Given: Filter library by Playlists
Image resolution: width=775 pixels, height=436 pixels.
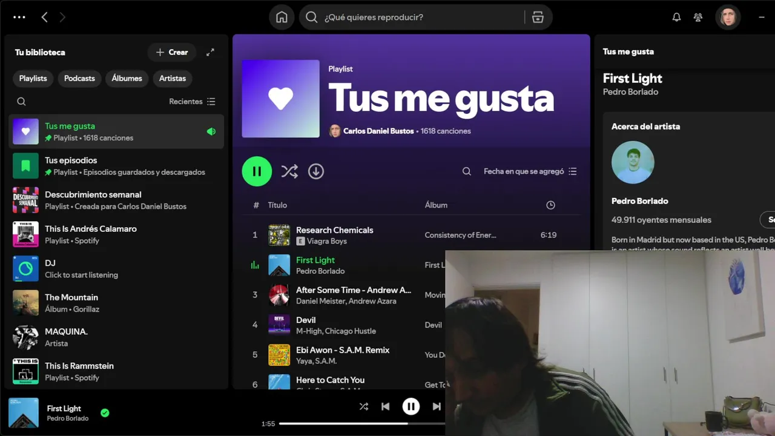Looking at the screenshot, I should [x=33, y=78].
